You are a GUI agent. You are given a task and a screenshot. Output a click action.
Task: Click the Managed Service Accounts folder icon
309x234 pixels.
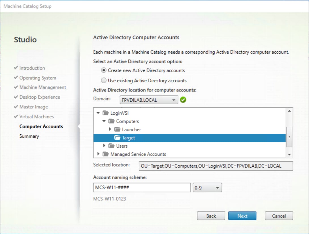(105, 154)
